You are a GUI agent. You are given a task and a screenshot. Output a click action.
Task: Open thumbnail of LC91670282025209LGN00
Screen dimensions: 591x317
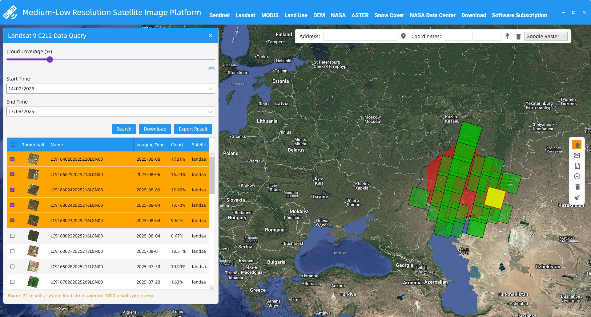(x=33, y=282)
